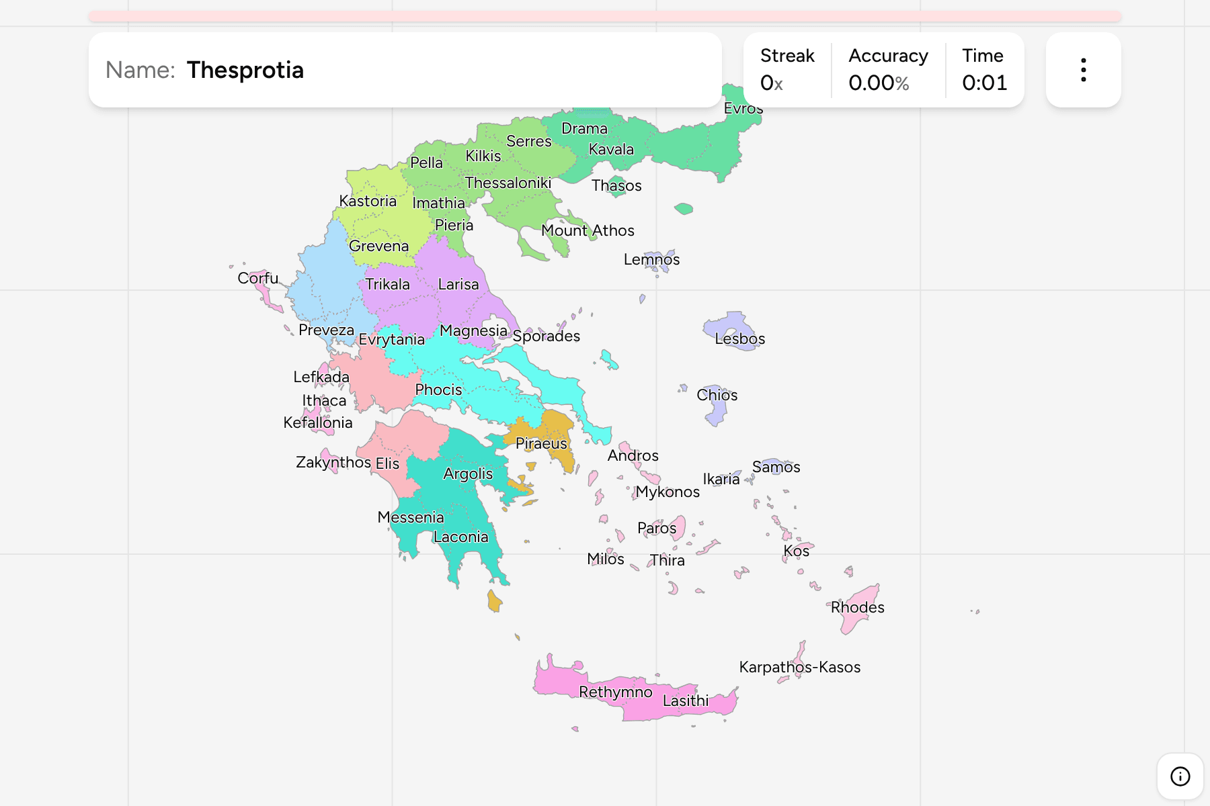Select the Preveza region label
The height and width of the screenshot is (806, 1210).
(326, 330)
